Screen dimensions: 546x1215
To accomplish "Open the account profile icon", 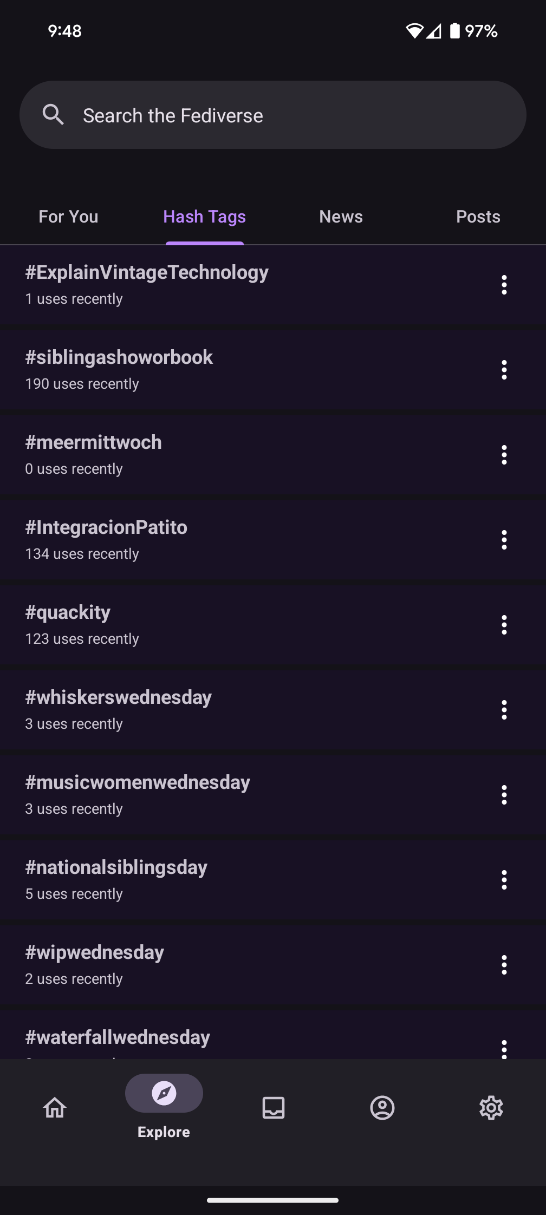I will point(382,1108).
